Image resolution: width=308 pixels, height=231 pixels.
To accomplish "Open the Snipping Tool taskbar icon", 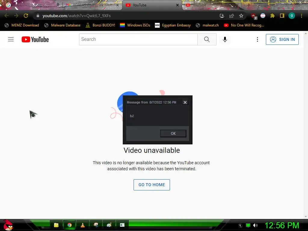I will tap(96, 225).
